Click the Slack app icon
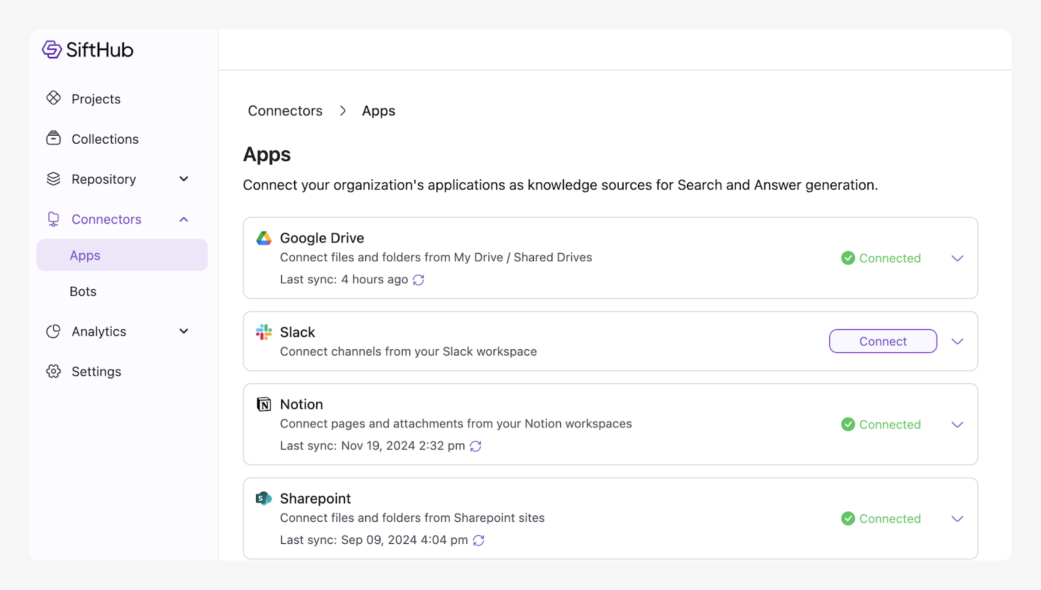 click(264, 332)
